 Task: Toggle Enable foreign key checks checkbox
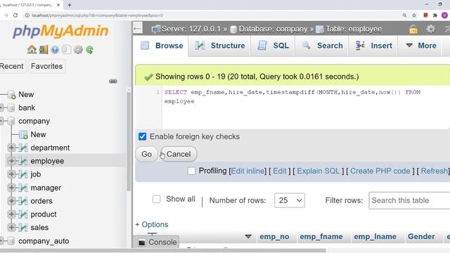(142, 136)
